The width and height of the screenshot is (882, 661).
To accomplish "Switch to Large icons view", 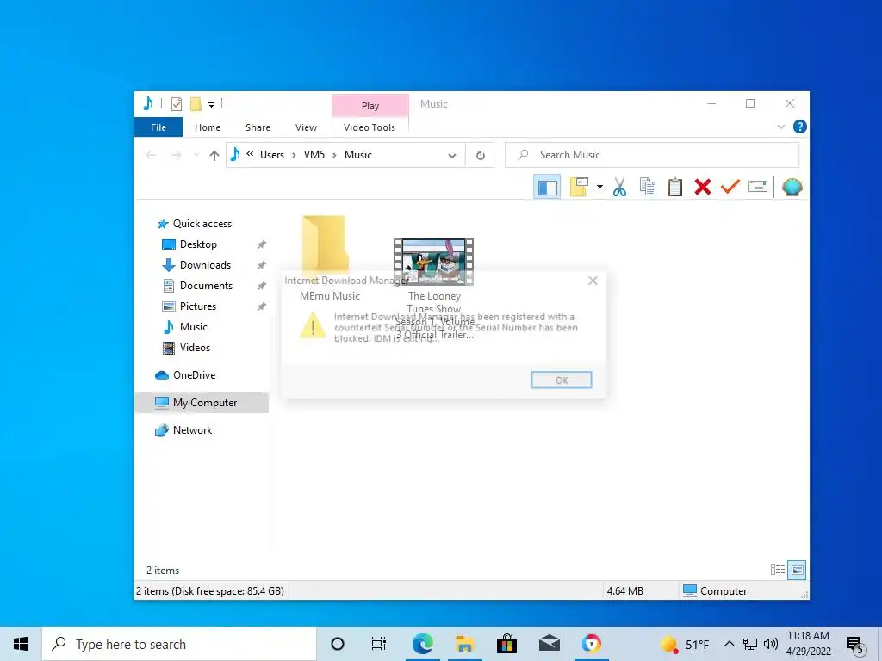I will pyautogui.click(x=797, y=570).
